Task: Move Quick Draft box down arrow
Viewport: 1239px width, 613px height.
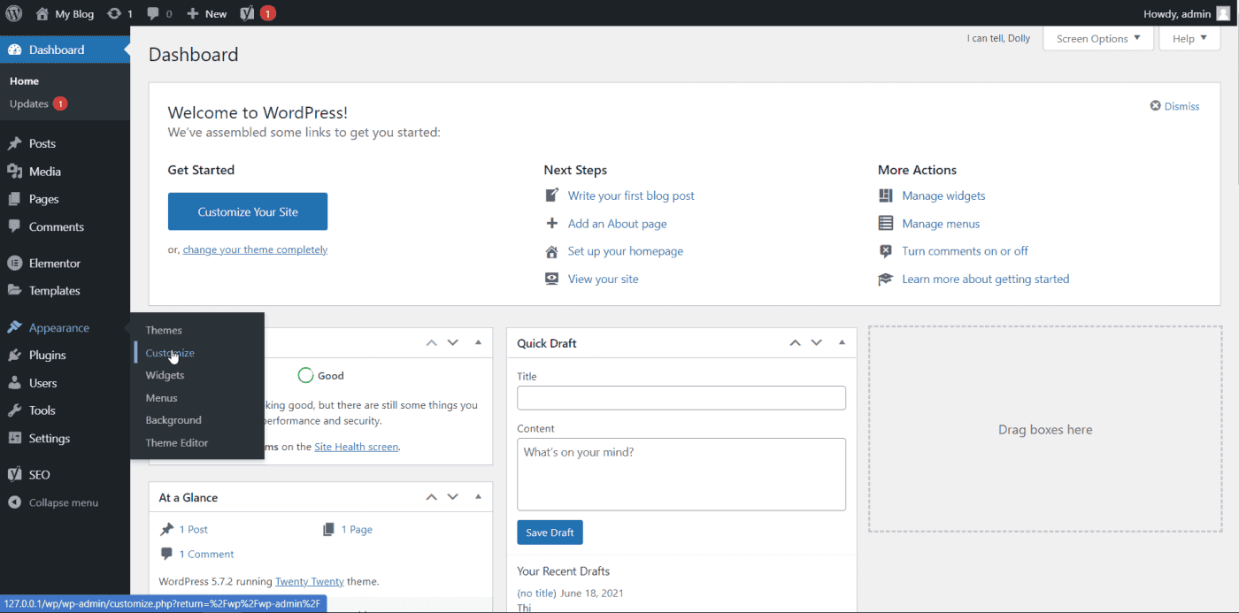Action: pyautogui.click(x=817, y=342)
